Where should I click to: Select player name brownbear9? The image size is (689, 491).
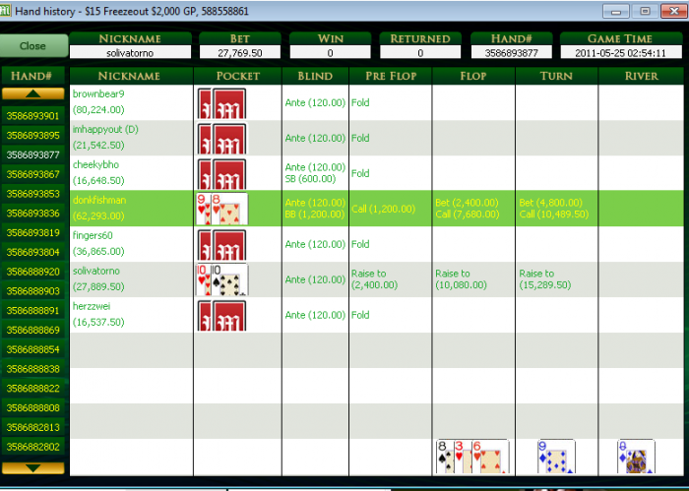pyautogui.click(x=98, y=94)
